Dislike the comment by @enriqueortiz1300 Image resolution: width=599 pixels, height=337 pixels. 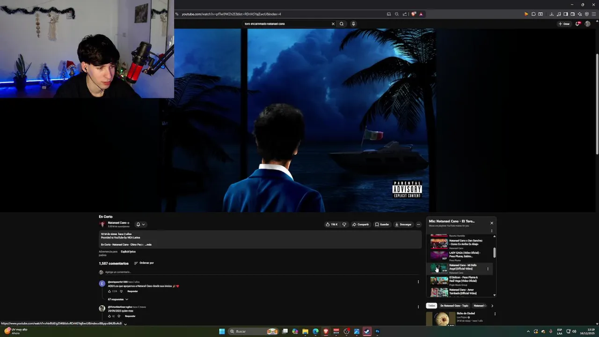click(x=121, y=291)
